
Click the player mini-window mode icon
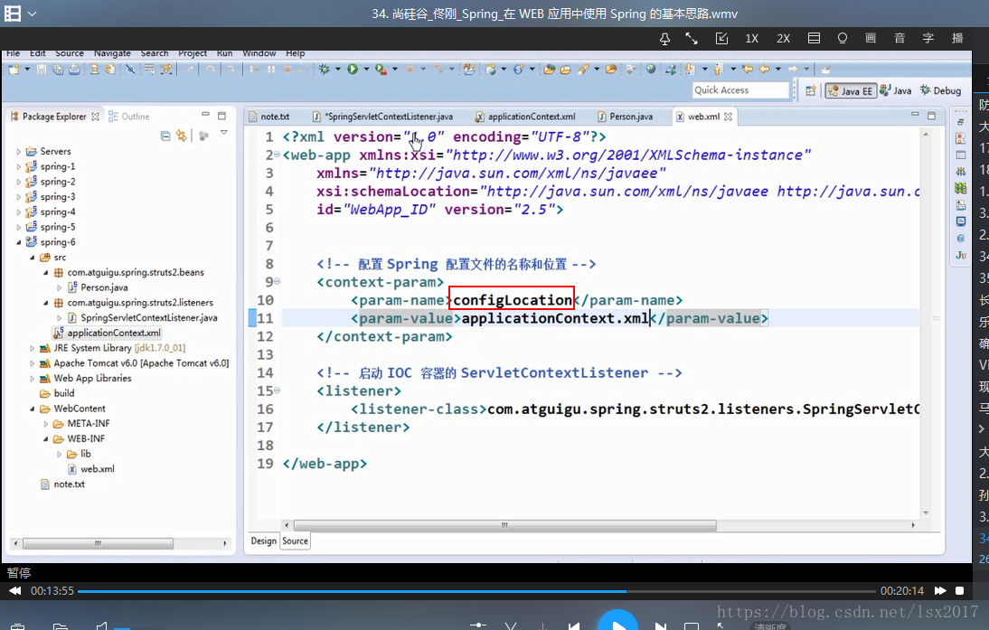click(x=721, y=39)
